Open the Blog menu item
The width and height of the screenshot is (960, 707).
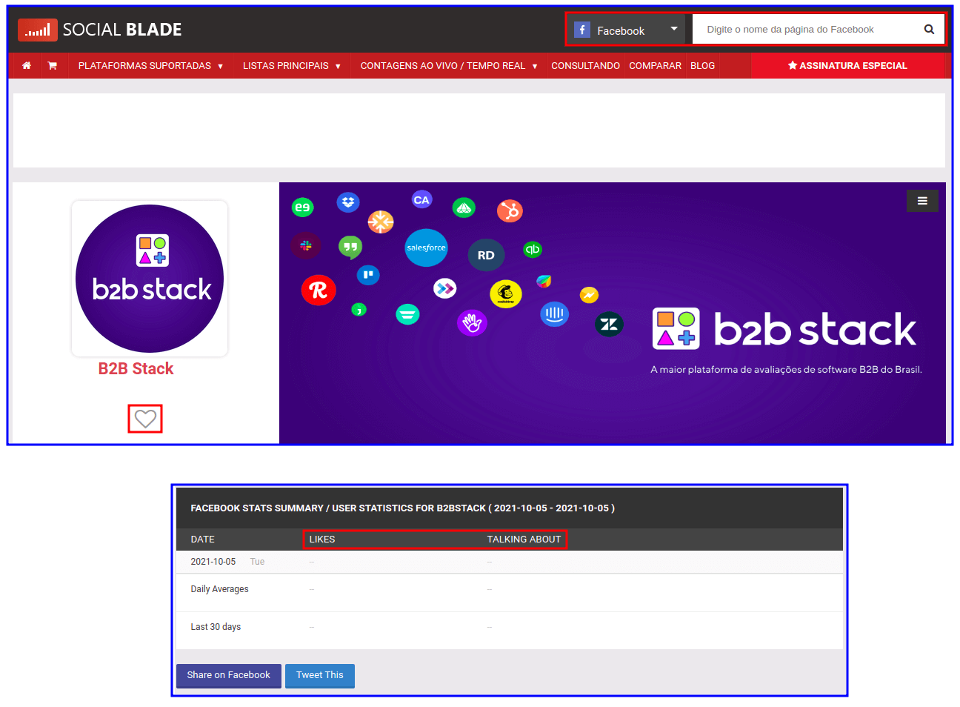coord(702,65)
